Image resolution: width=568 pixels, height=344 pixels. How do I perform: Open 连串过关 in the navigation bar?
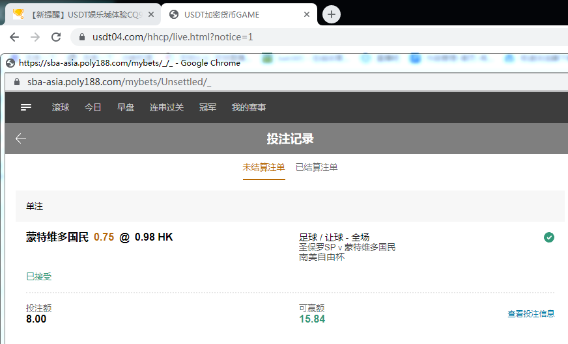[167, 107]
